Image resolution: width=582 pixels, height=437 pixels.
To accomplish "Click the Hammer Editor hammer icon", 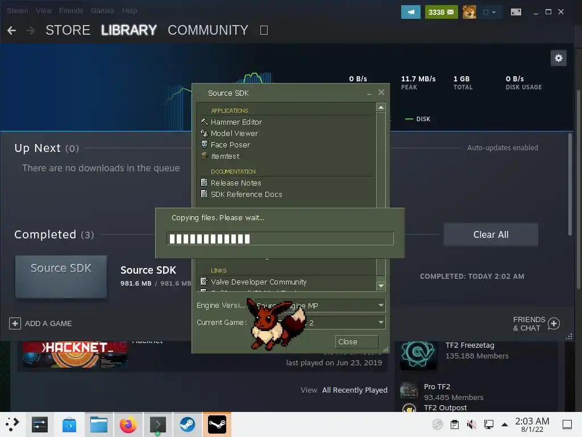I will (204, 122).
